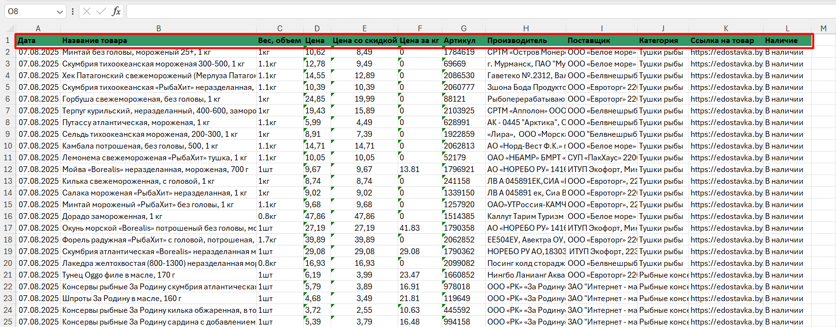Open edostavka.by link in row 18

(726, 240)
